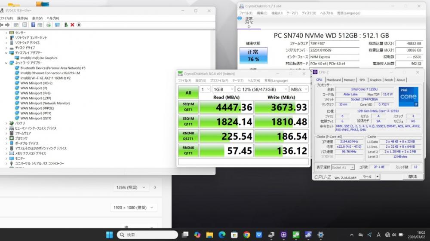Screen dimensions: 430x241
Task: Open the test count dropdown showing 1
Action: (x=205, y=89)
